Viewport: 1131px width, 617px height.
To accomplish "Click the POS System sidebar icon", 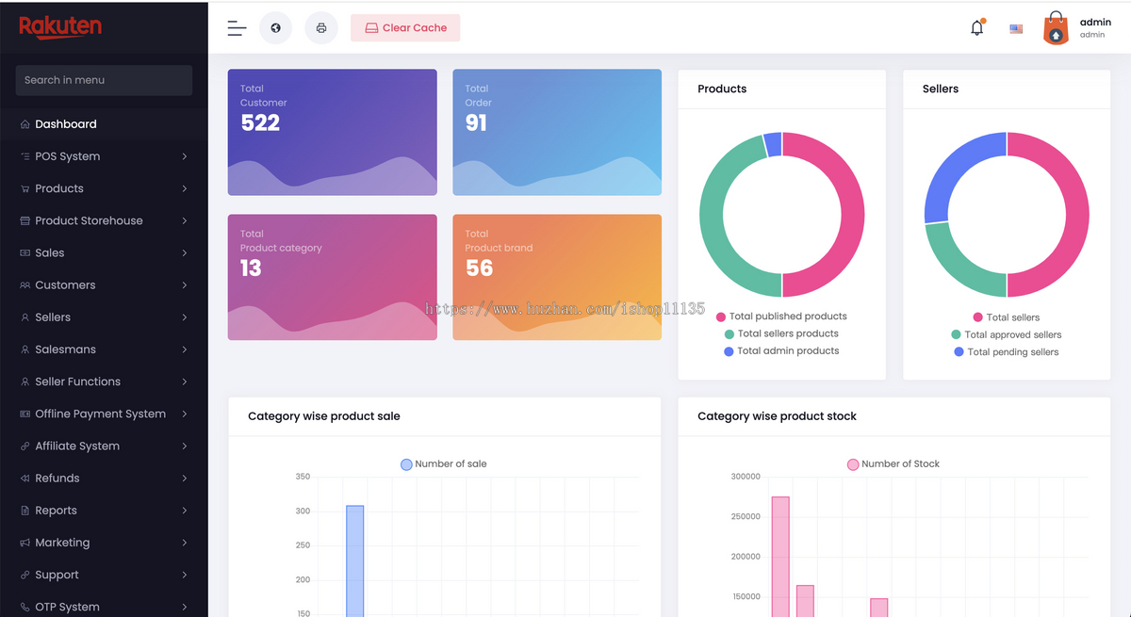I will [x=25, y=156].
